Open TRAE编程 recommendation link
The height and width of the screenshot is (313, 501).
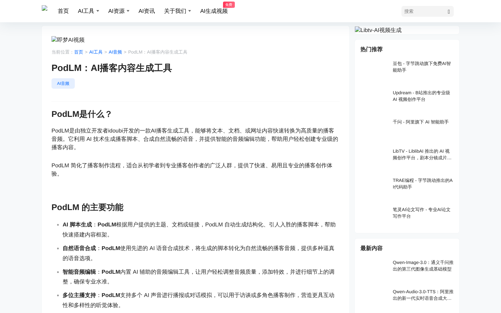click(423, 184)
